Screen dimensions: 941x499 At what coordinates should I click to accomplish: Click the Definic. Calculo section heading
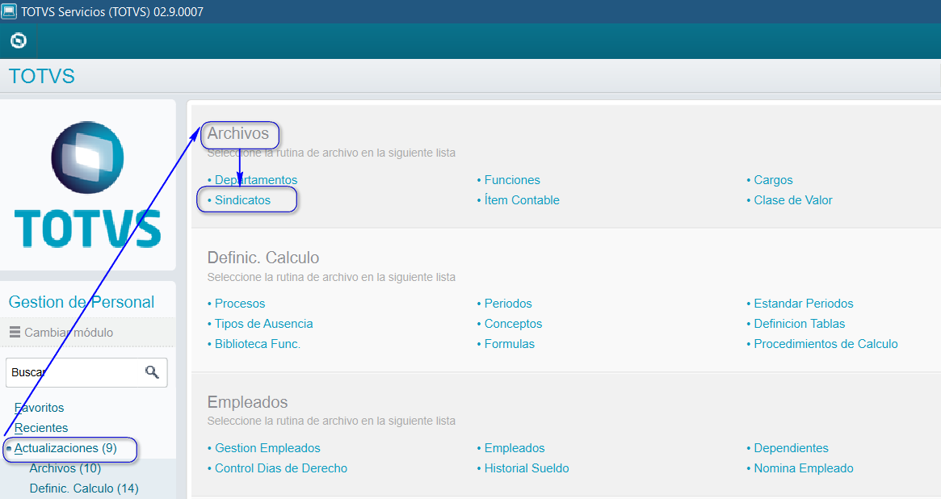263,258
